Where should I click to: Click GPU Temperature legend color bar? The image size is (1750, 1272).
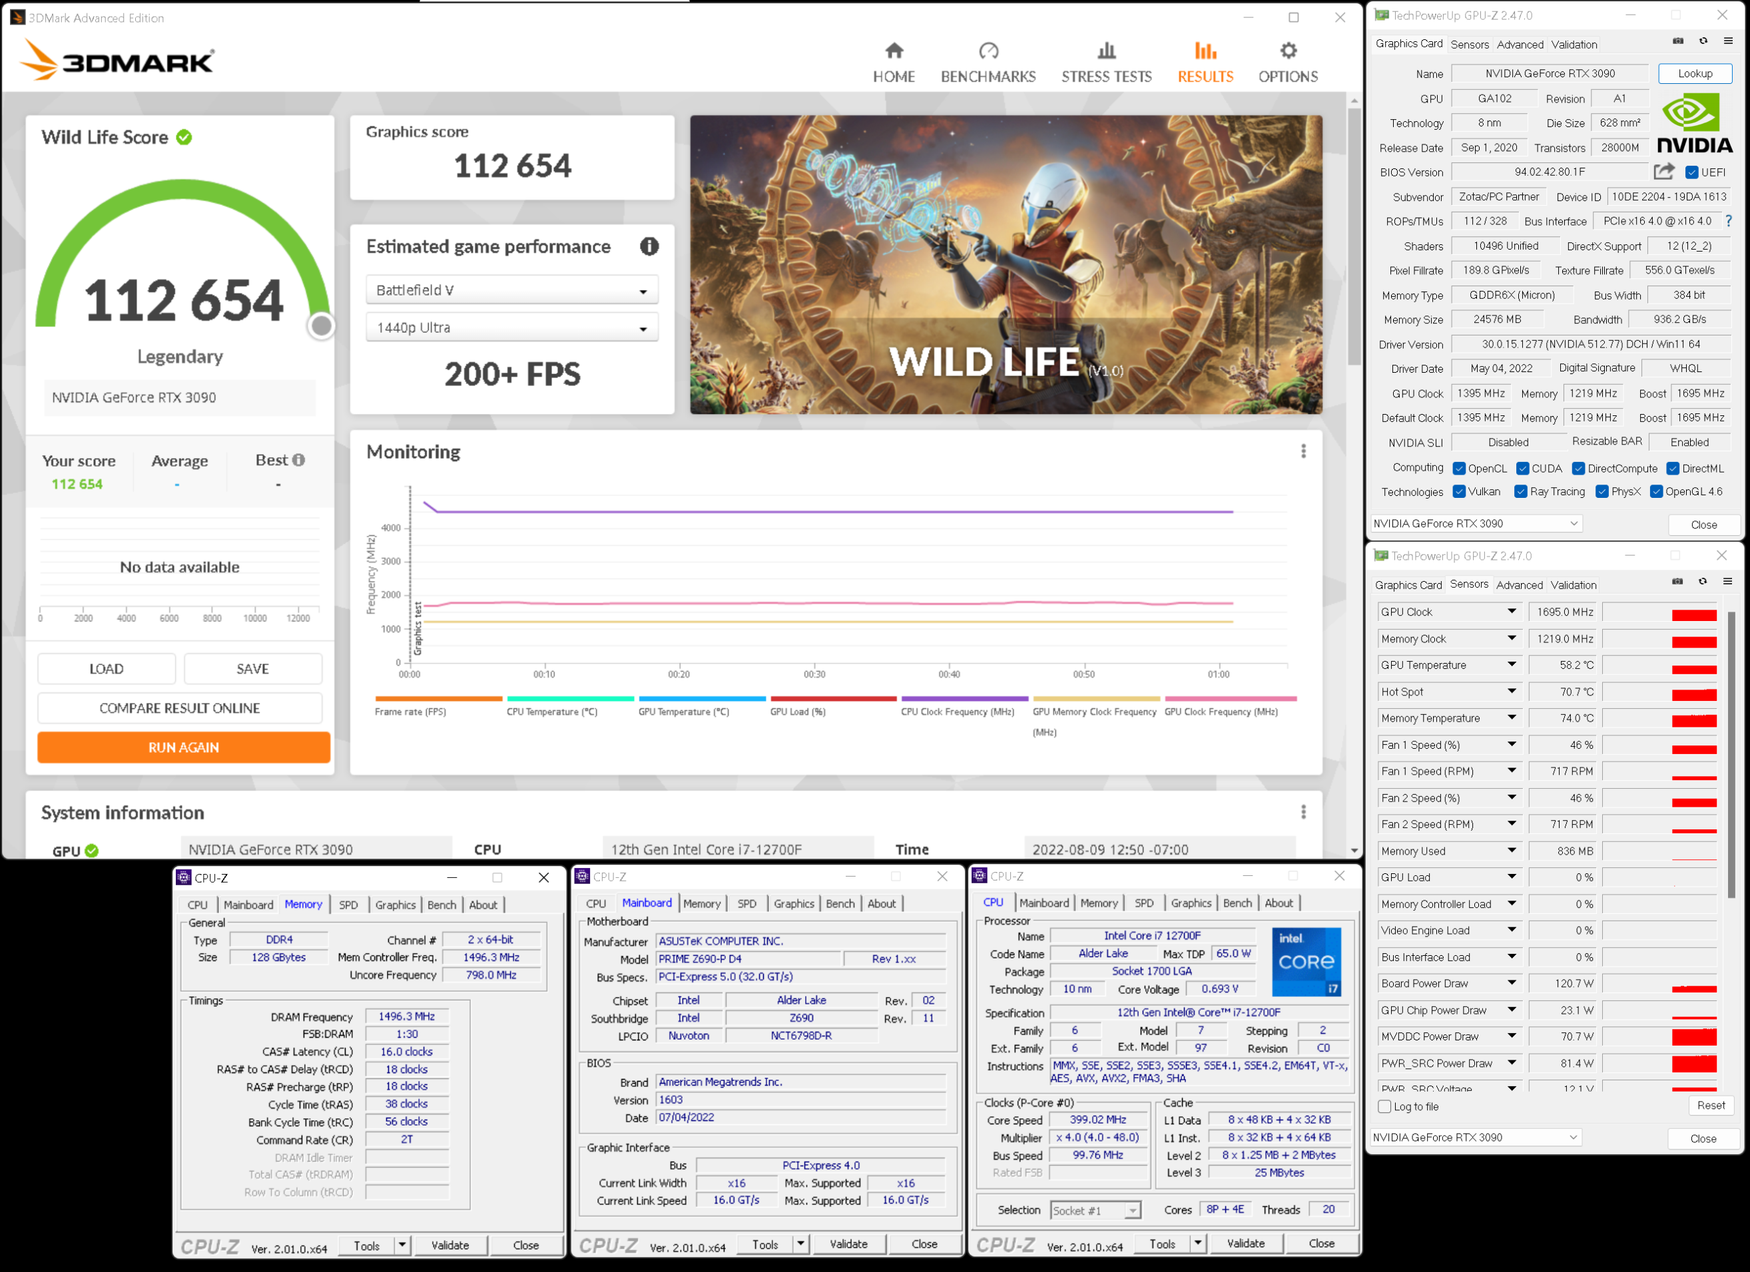(701, 698)
